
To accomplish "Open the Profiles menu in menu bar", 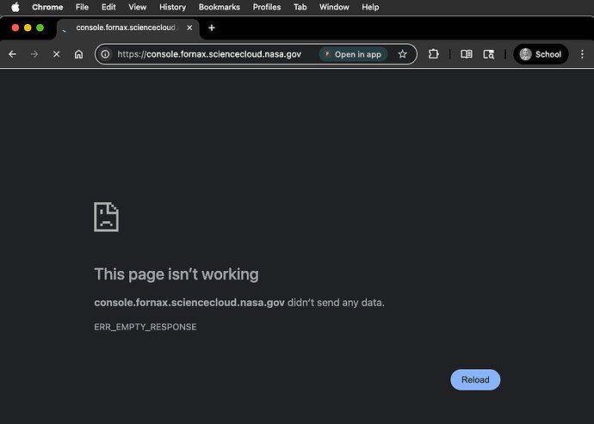I will click(x=267, y=7).
